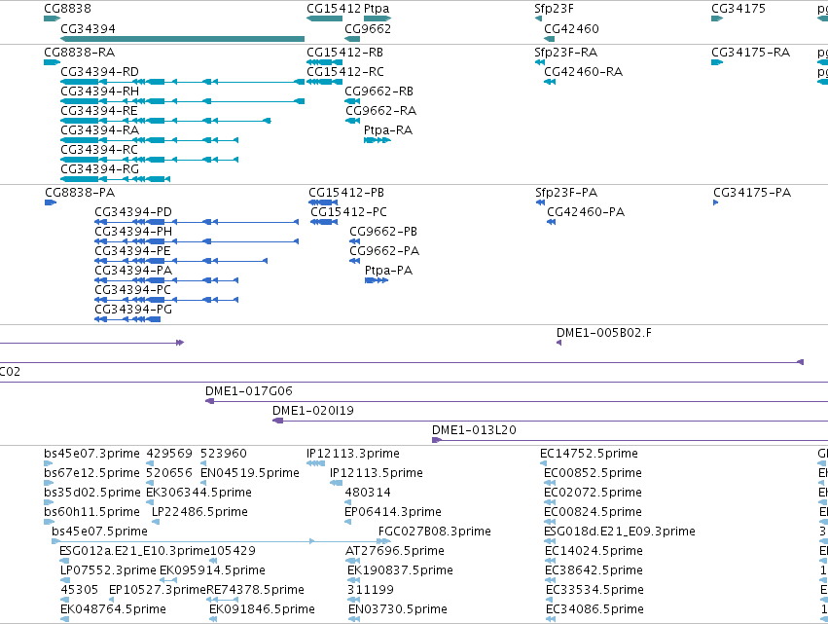Click the CG15412-PC protein label
The width and height of the screenshot is (828, 624).
pyautogui.click(x=348, y=212)
